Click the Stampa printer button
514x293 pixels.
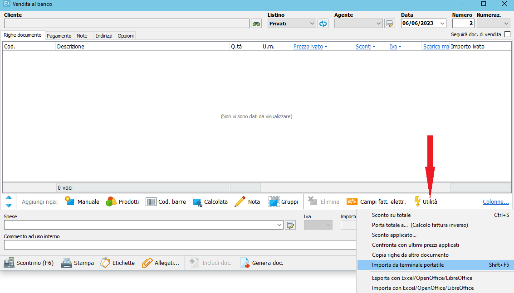pyautogui.click(x=78, y=263)
